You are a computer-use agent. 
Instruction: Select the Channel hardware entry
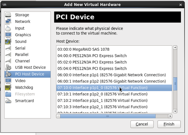pos(22,61)
